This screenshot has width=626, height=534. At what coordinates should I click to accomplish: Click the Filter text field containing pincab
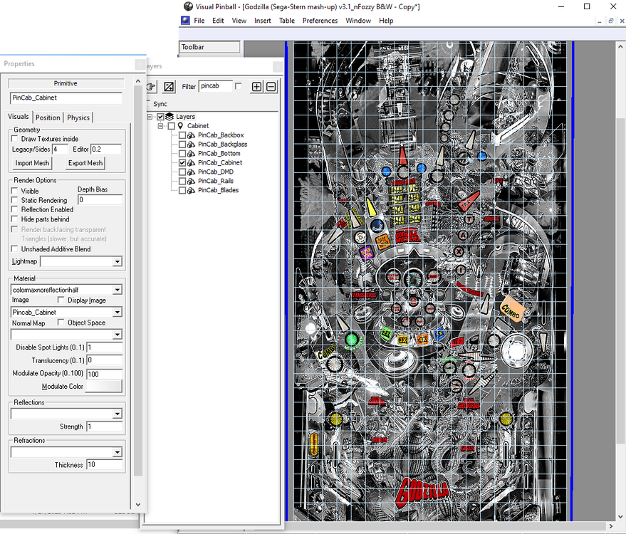[216, 86]
